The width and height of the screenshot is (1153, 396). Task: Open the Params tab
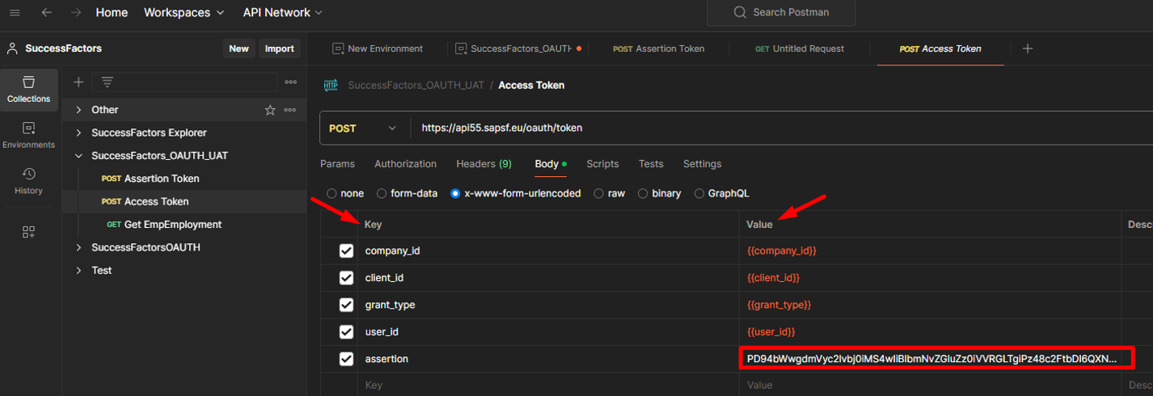click(337, 164)
